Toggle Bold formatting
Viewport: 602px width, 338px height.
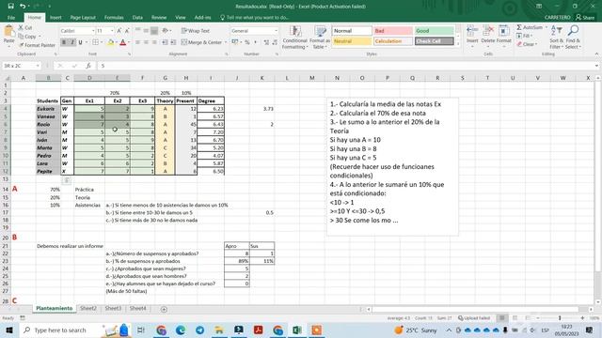click(64, 42)
